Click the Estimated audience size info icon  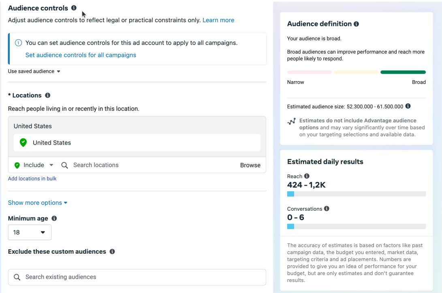(x=408, y=106)
